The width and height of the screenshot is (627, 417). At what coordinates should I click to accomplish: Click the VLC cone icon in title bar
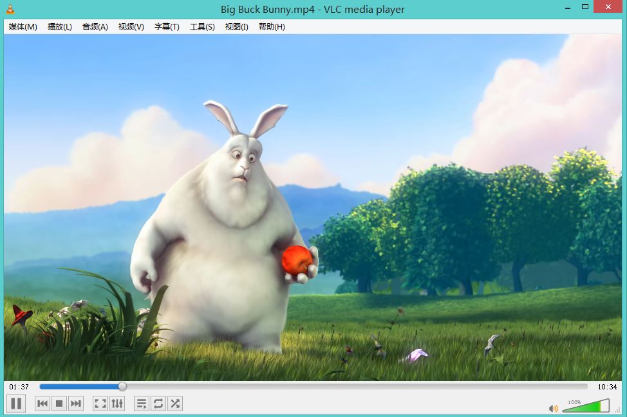pyautogui.click(x=10, y=9)
